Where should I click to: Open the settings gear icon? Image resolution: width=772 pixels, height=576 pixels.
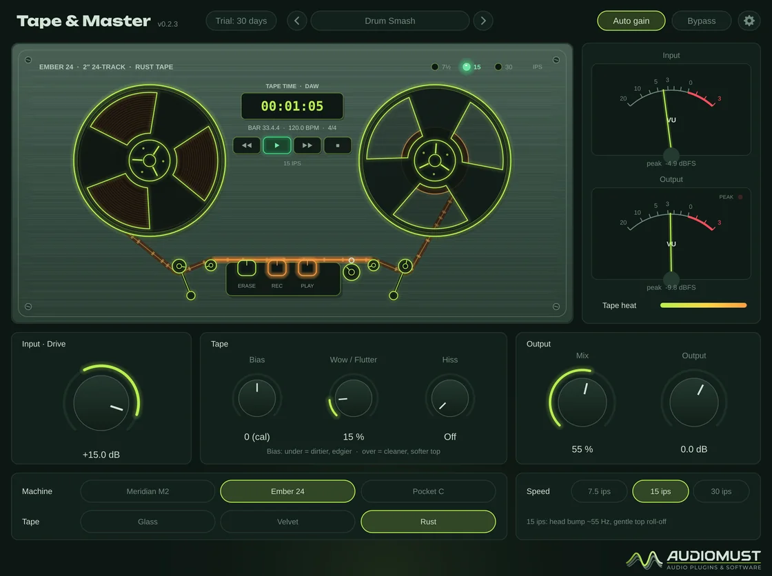[x=749, y=21]
